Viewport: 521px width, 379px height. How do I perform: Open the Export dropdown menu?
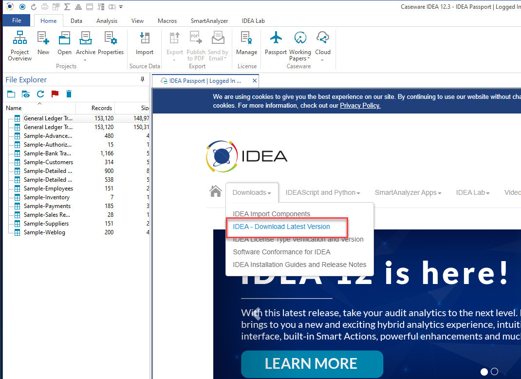[x=174, y=60]
